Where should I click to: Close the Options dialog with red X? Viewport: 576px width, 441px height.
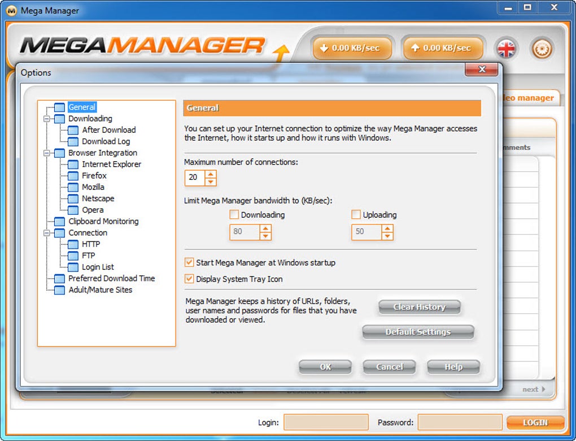(482, 69)
